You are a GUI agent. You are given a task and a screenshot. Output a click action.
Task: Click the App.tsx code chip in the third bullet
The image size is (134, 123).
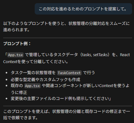[x=32, y=86]
